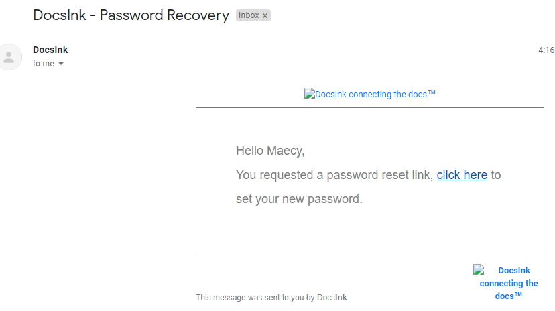The height and width of the screenshot is (311, 555).
Task: Click the divider line below header logo
Action: click(x=370, y=107)
